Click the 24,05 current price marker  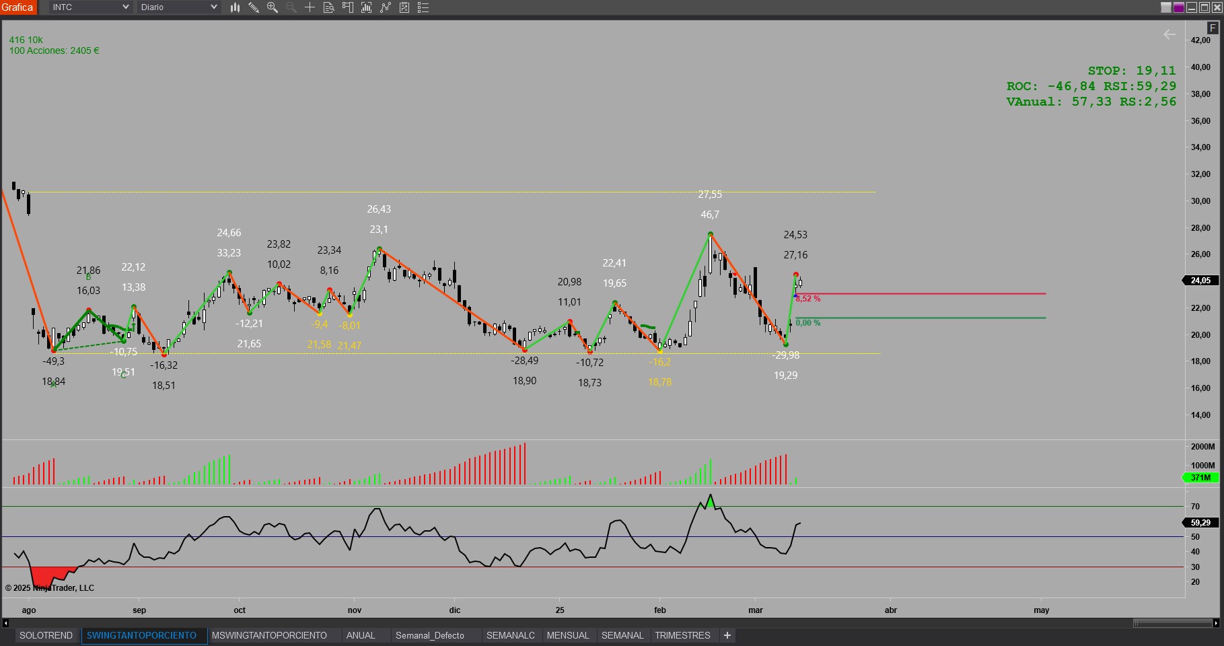point(1201,281)
